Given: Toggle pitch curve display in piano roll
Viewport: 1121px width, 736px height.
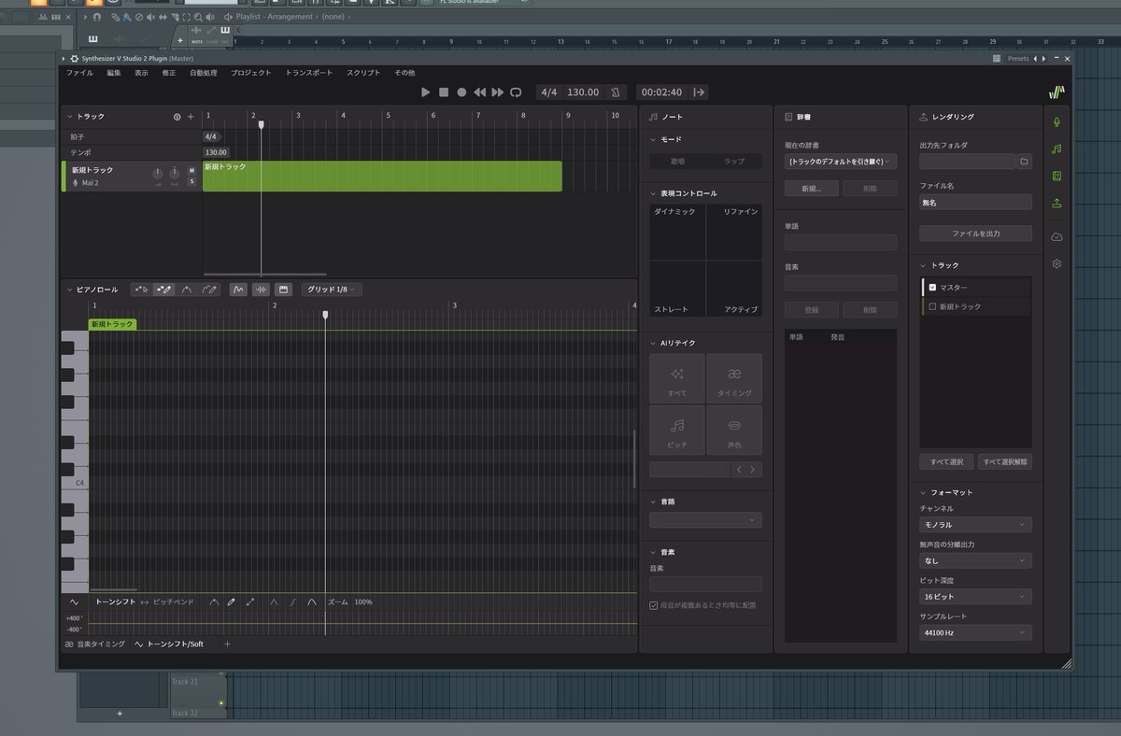Looking at the screenshot, I should pyautogui.click(x=238, y=290).
